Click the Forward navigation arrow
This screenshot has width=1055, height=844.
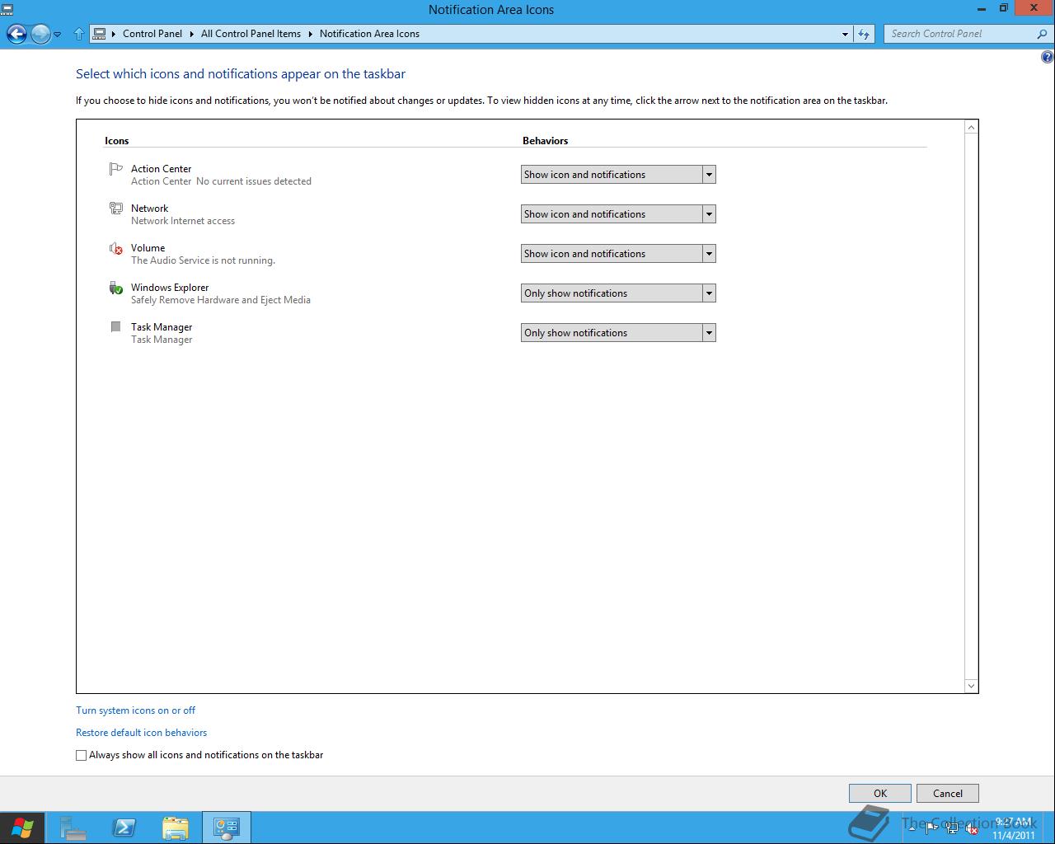click(x=40, y=34)
